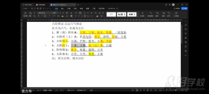Switch to the 审阅 (Review) tab
Screen dimensions: 209x94
(81, 9)
